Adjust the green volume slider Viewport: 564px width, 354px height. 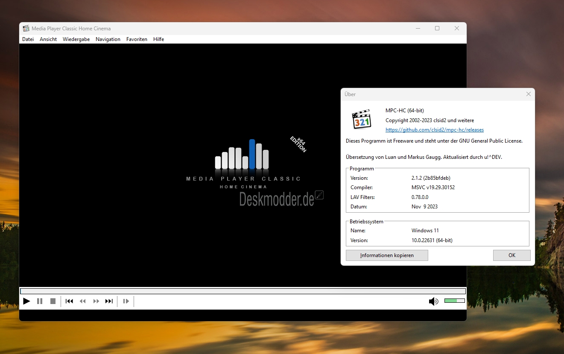[x=454, y=301]
